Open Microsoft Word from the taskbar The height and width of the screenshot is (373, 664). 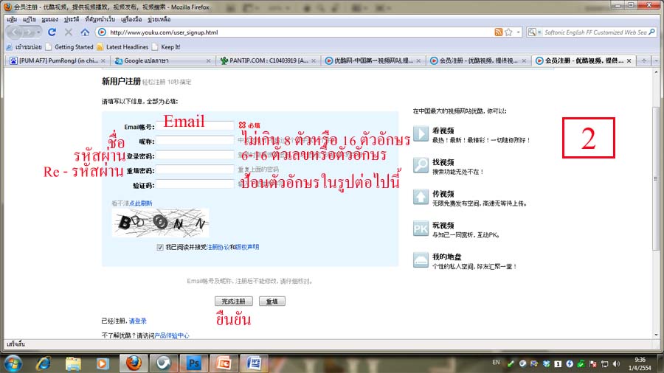254,363
